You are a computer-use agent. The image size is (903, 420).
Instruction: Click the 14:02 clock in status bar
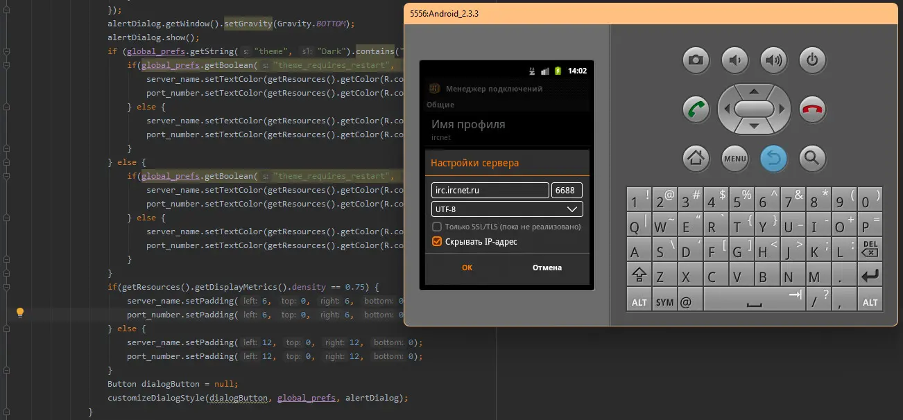[577, 71]
